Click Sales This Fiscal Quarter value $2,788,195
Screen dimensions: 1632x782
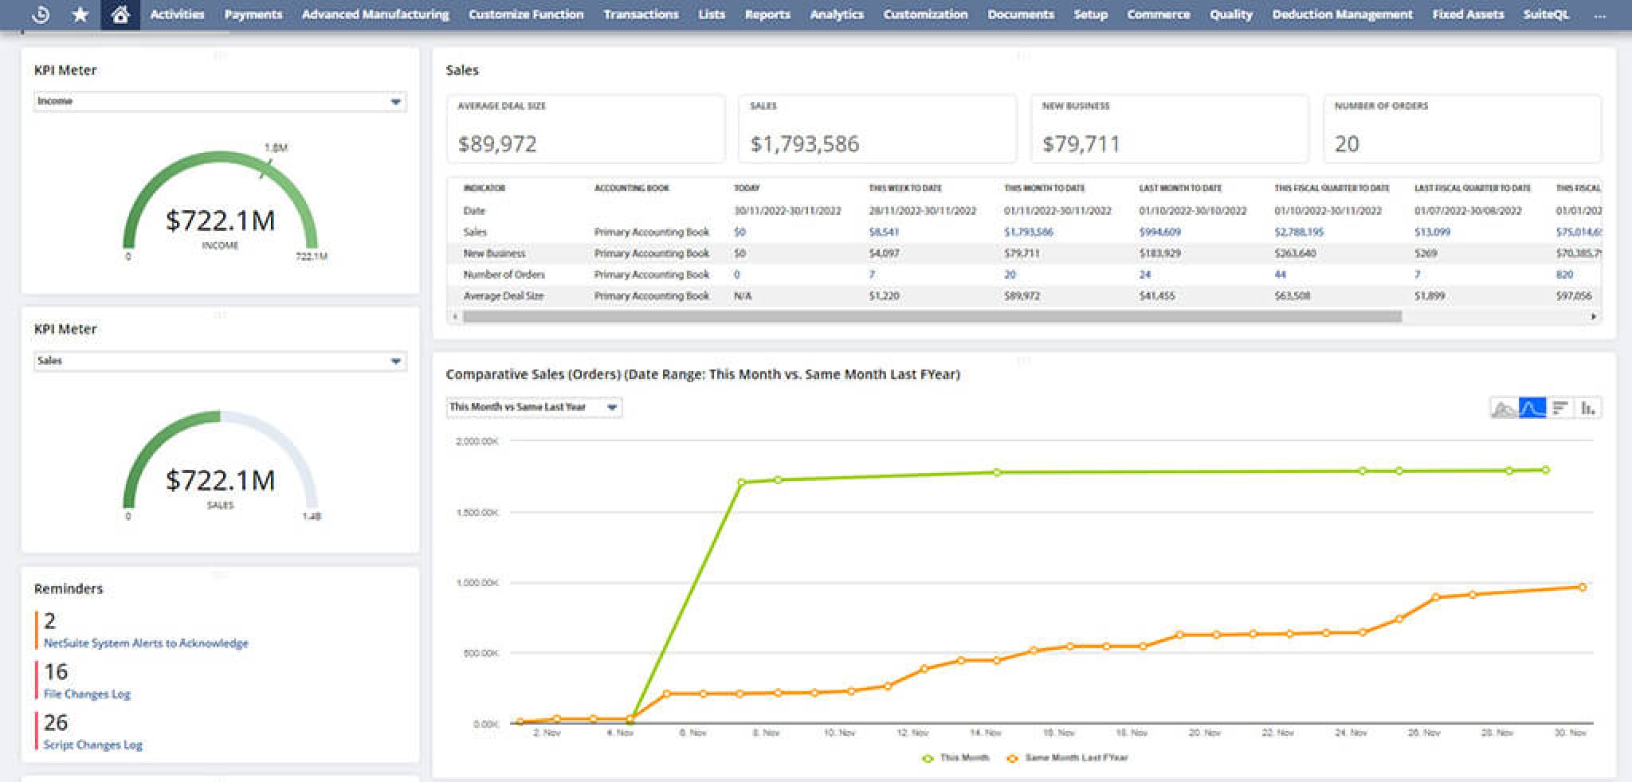point(1299,233)
